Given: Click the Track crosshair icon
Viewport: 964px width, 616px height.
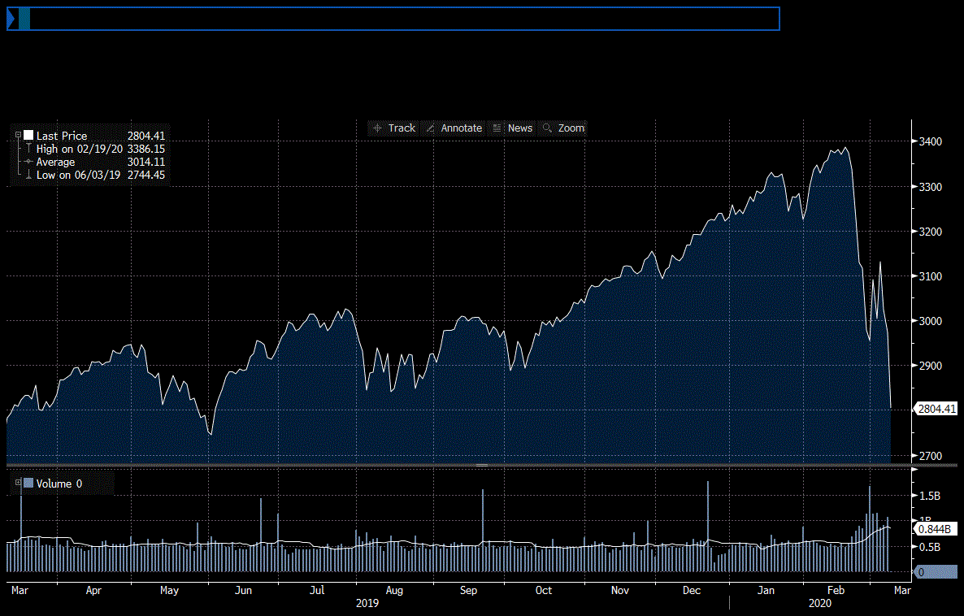Looking at the screenshot, I should point(377,128).
